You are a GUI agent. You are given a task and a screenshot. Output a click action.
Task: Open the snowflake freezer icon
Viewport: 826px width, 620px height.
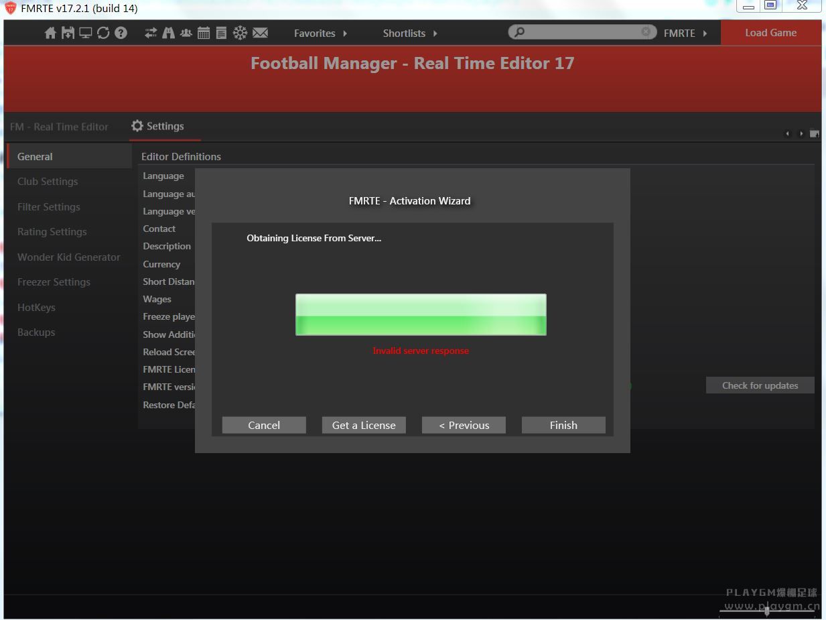click(240, 33)
